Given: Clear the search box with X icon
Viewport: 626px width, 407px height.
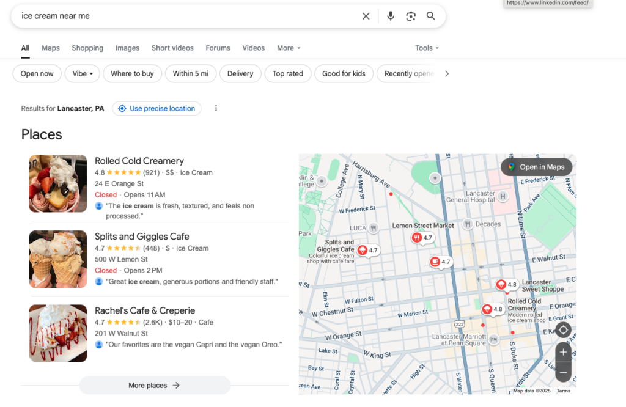Looking at the screenshot, I should click(x=366, y=16).
